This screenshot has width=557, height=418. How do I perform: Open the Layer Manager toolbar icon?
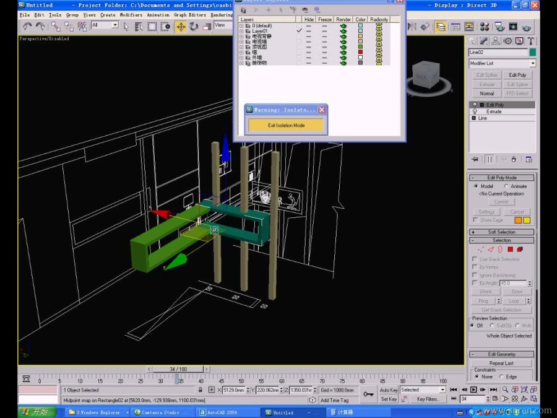tap(441, 27)
